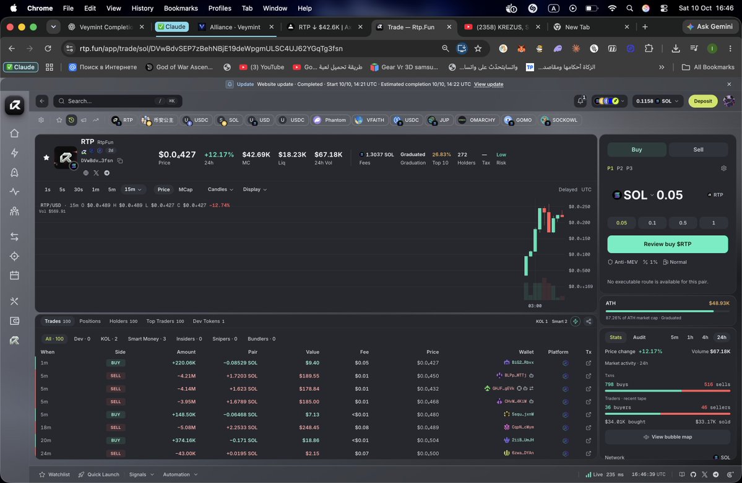Viewport: 742px width, 483px height.
Task: Click the Deposit button
Action: [x=703, y=101]
